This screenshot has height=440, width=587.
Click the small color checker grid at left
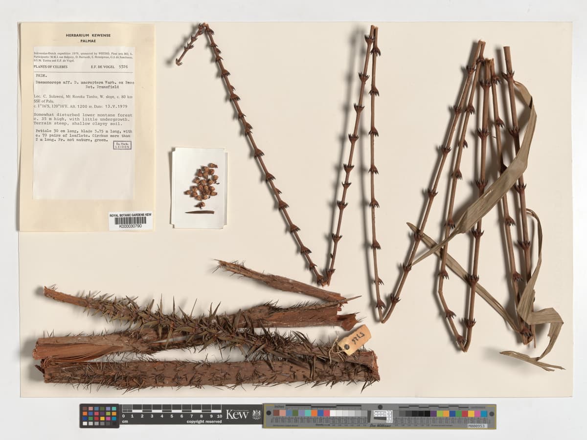click(x=99, y=416)
